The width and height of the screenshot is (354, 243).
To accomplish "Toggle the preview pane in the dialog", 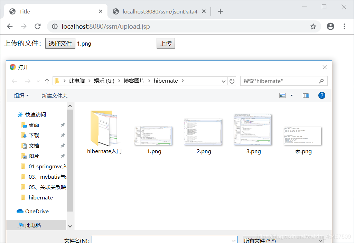I will (306, 95).
